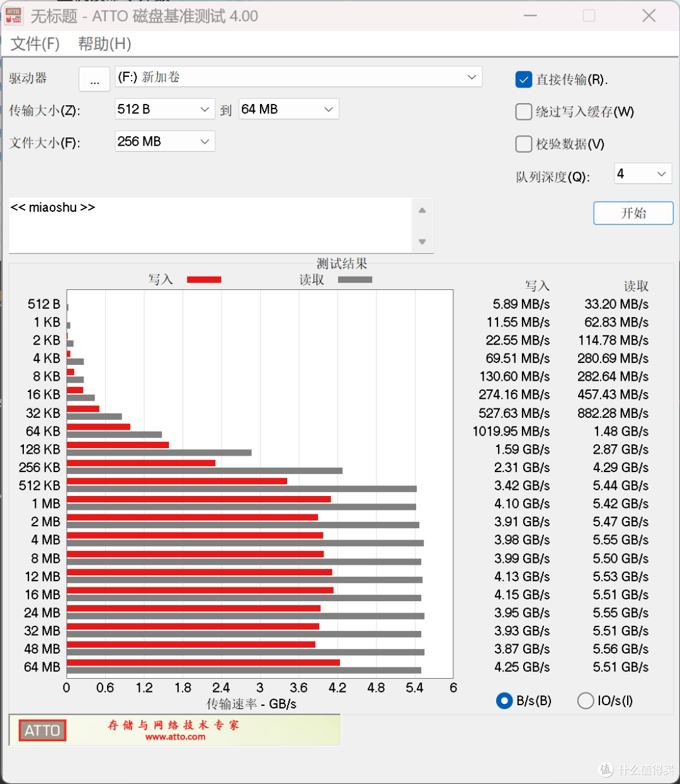Image resolution: width=680 pixels, height=784 pixels.
Task: Open the 64 MB max transfer size dropdown
Action: [288, 109]
